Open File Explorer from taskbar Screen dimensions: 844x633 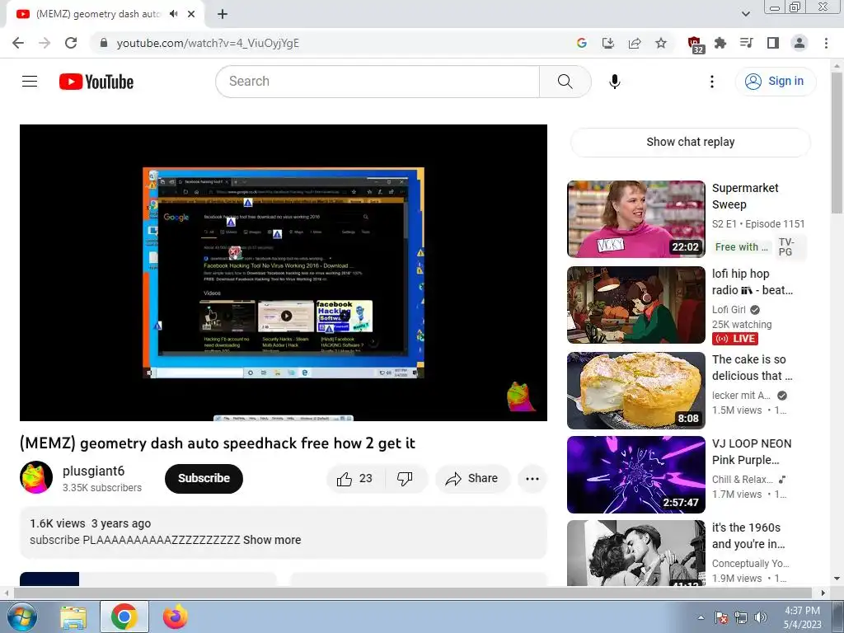[73, 617]
